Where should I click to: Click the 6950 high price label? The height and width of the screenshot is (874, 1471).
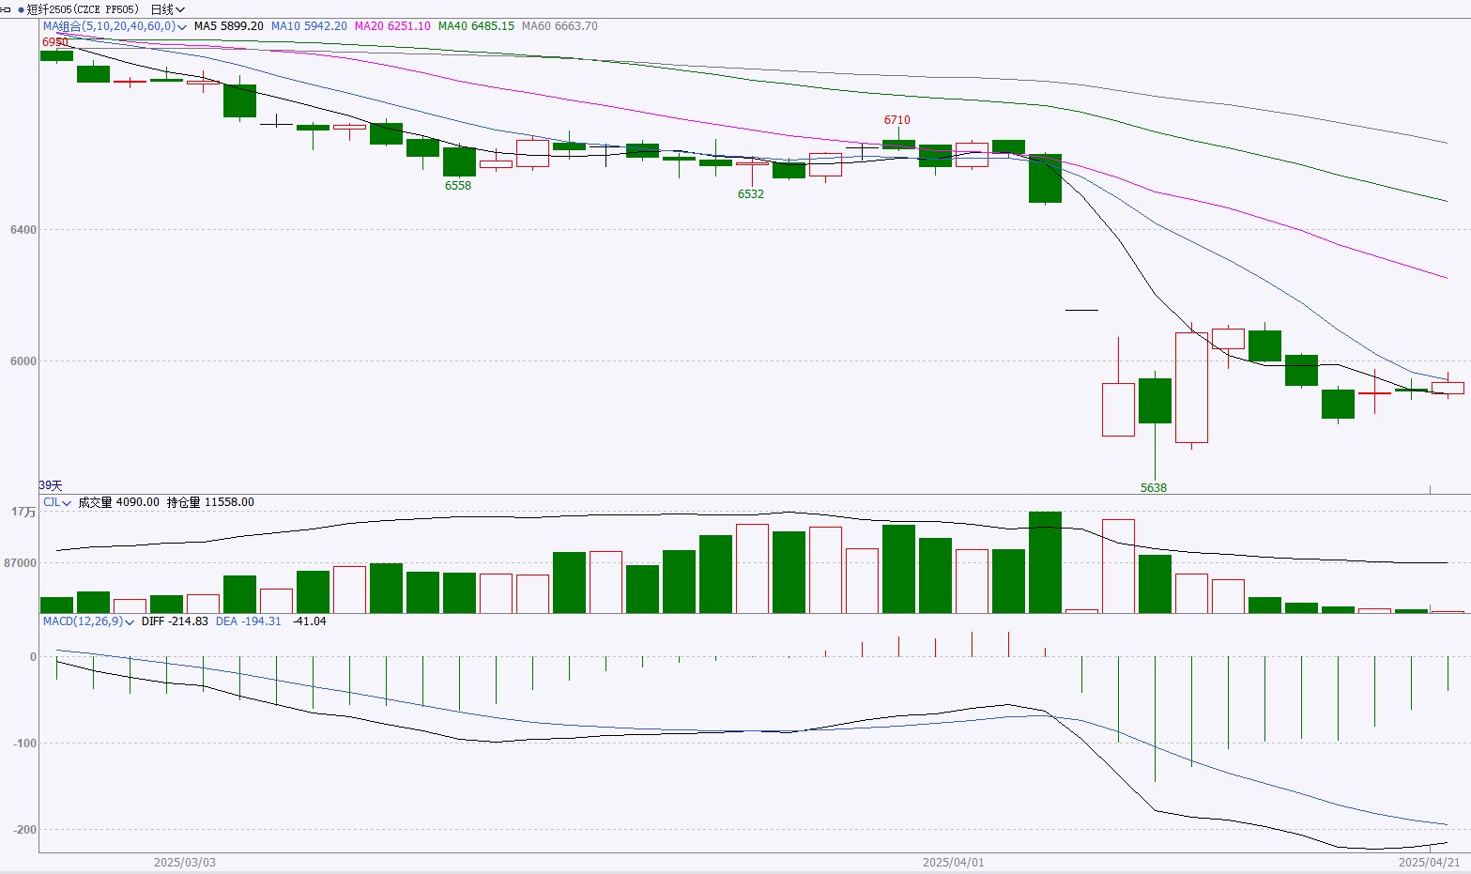point(54,42)
